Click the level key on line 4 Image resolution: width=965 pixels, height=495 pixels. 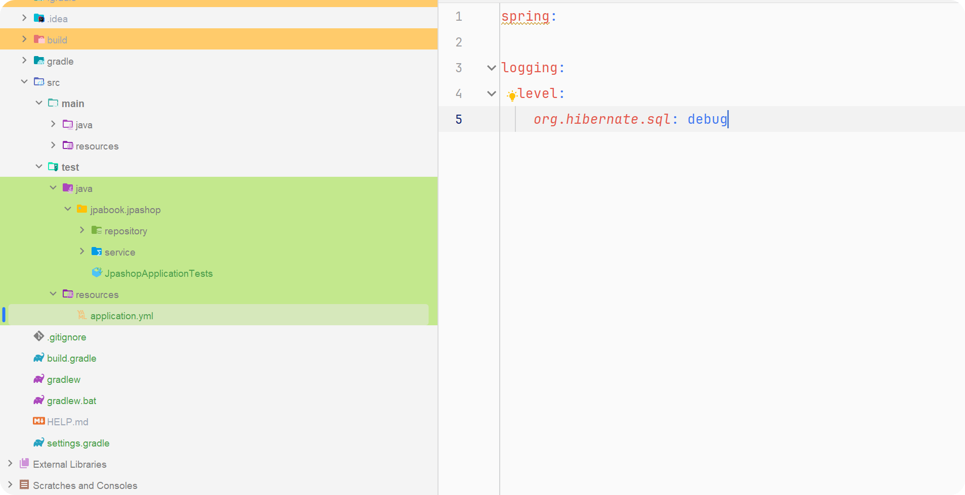pos(538,93)
